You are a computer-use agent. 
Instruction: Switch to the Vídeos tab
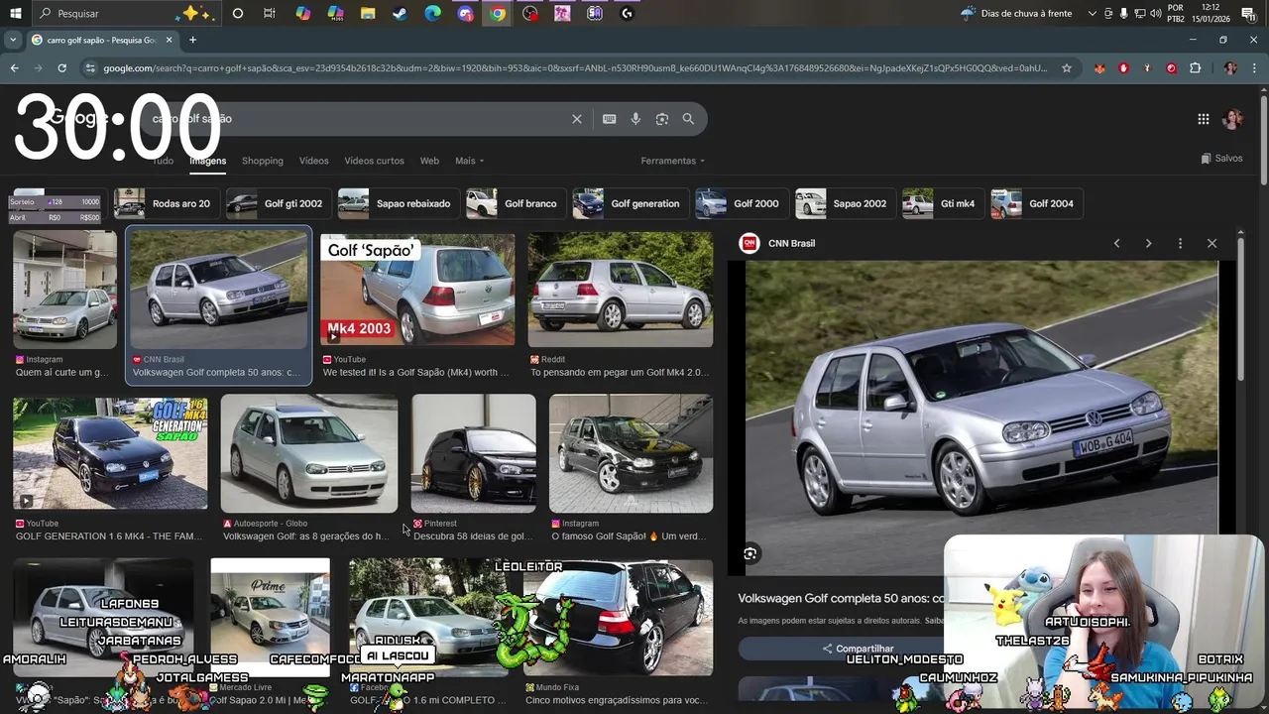(313, 161)
